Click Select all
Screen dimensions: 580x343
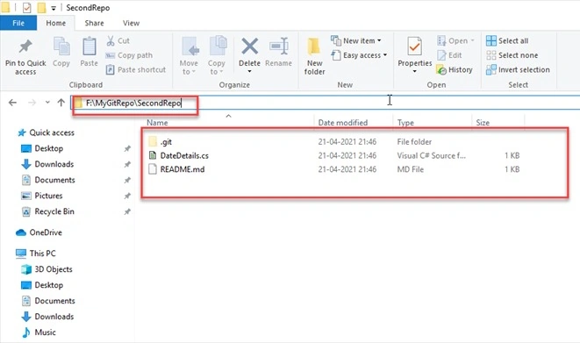coord(507,40)
